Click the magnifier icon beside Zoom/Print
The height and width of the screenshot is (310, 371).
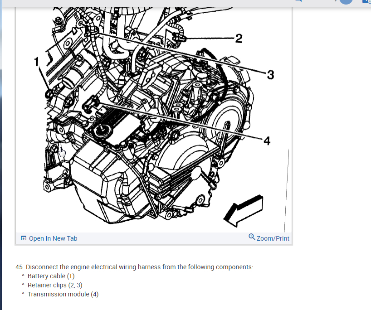tap(252, 237)
